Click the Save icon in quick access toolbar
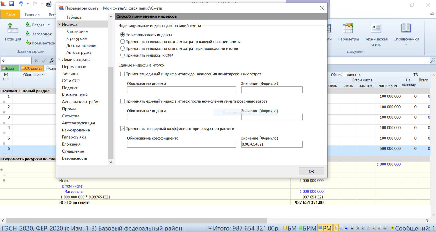 (12, 4)
